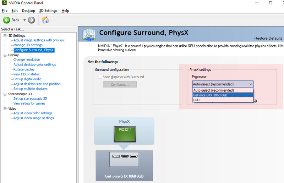Open Manage 3D settings
This screenshot has height=183, width=284.
coord(28,45)
